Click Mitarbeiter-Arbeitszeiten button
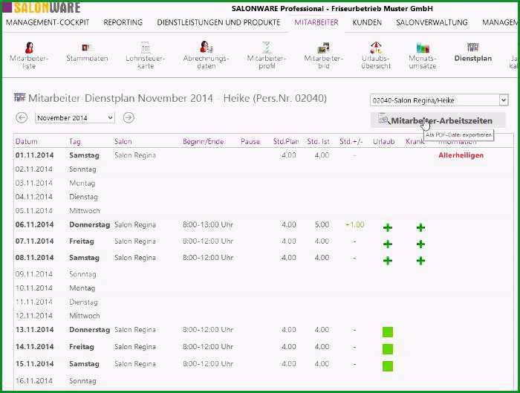This screenshot has width=520, height=393. pos(438,120)
